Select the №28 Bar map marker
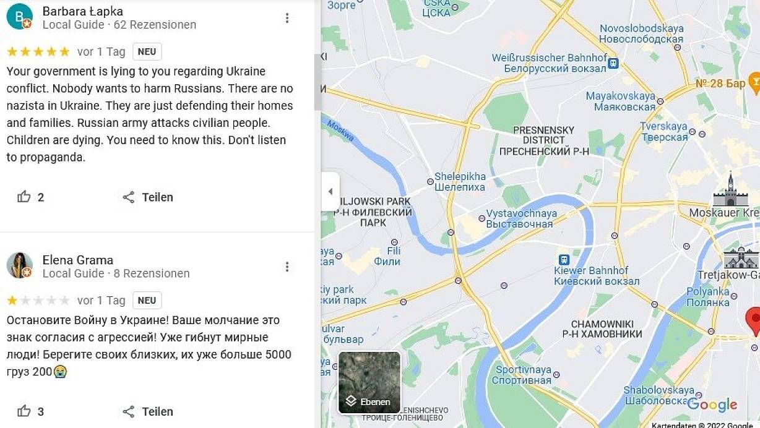The width and height of the screenshot is (760, 428). (754, 82)
